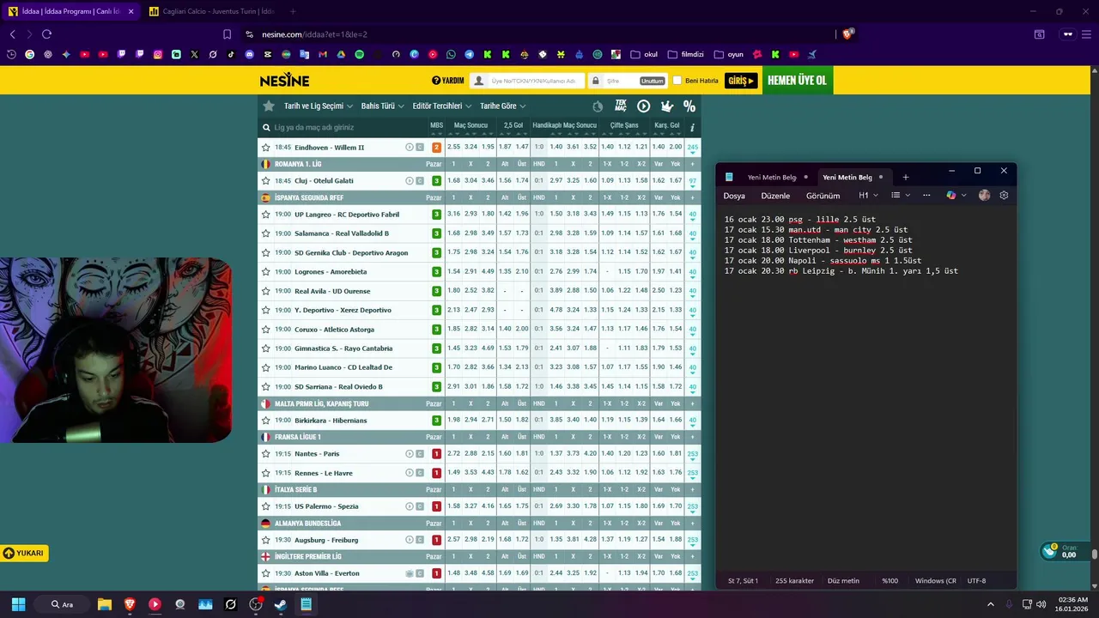The height and width of the screenshot is (618, 1099).
Task: Open the Tek Maç filter icon
Action: pyautogui.click(x=621, y=106)
